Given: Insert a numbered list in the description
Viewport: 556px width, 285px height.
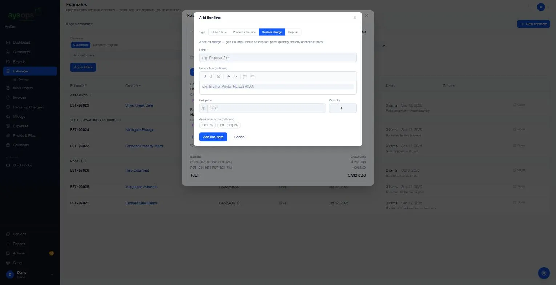Looking at the screenshot, I should pos(252,76).
